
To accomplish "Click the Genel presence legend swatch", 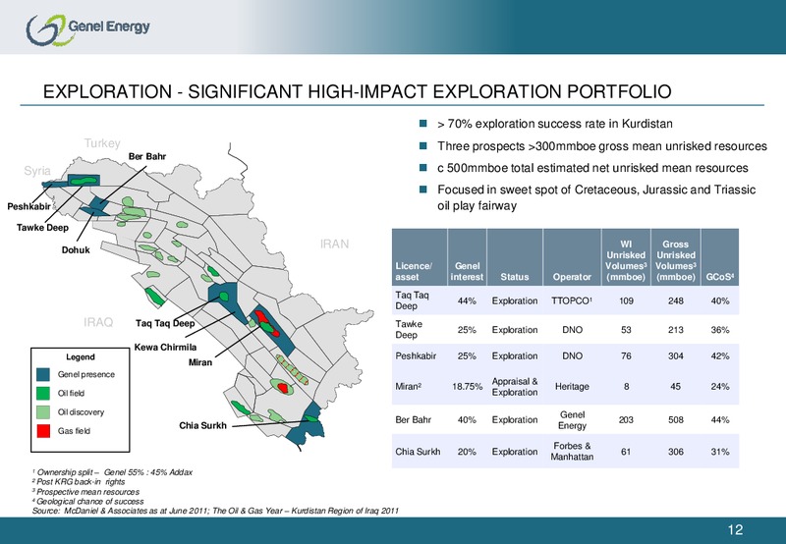I will tap(43, 375).
